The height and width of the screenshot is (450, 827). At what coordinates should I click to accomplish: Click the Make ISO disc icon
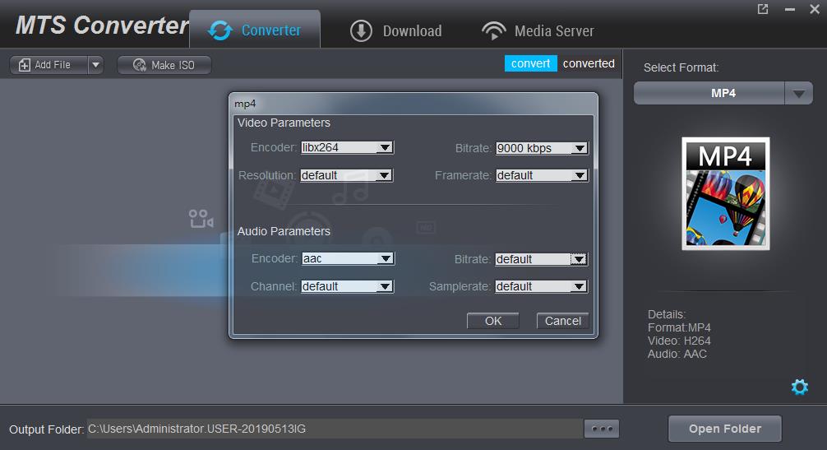[139, 65]
